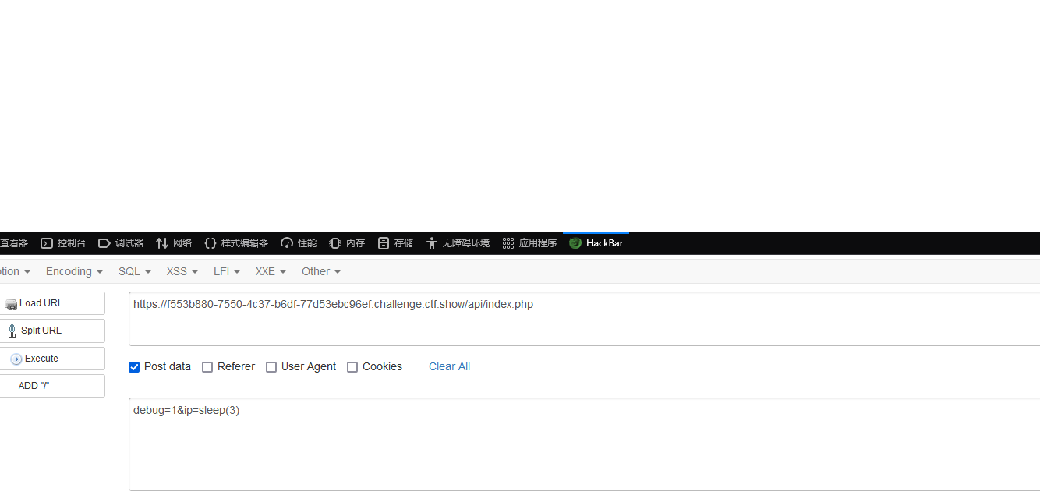Open the Accessibility (无障碍环境) tab
The width and height of the screenshot is (1040, 495).
click(458, 243)
